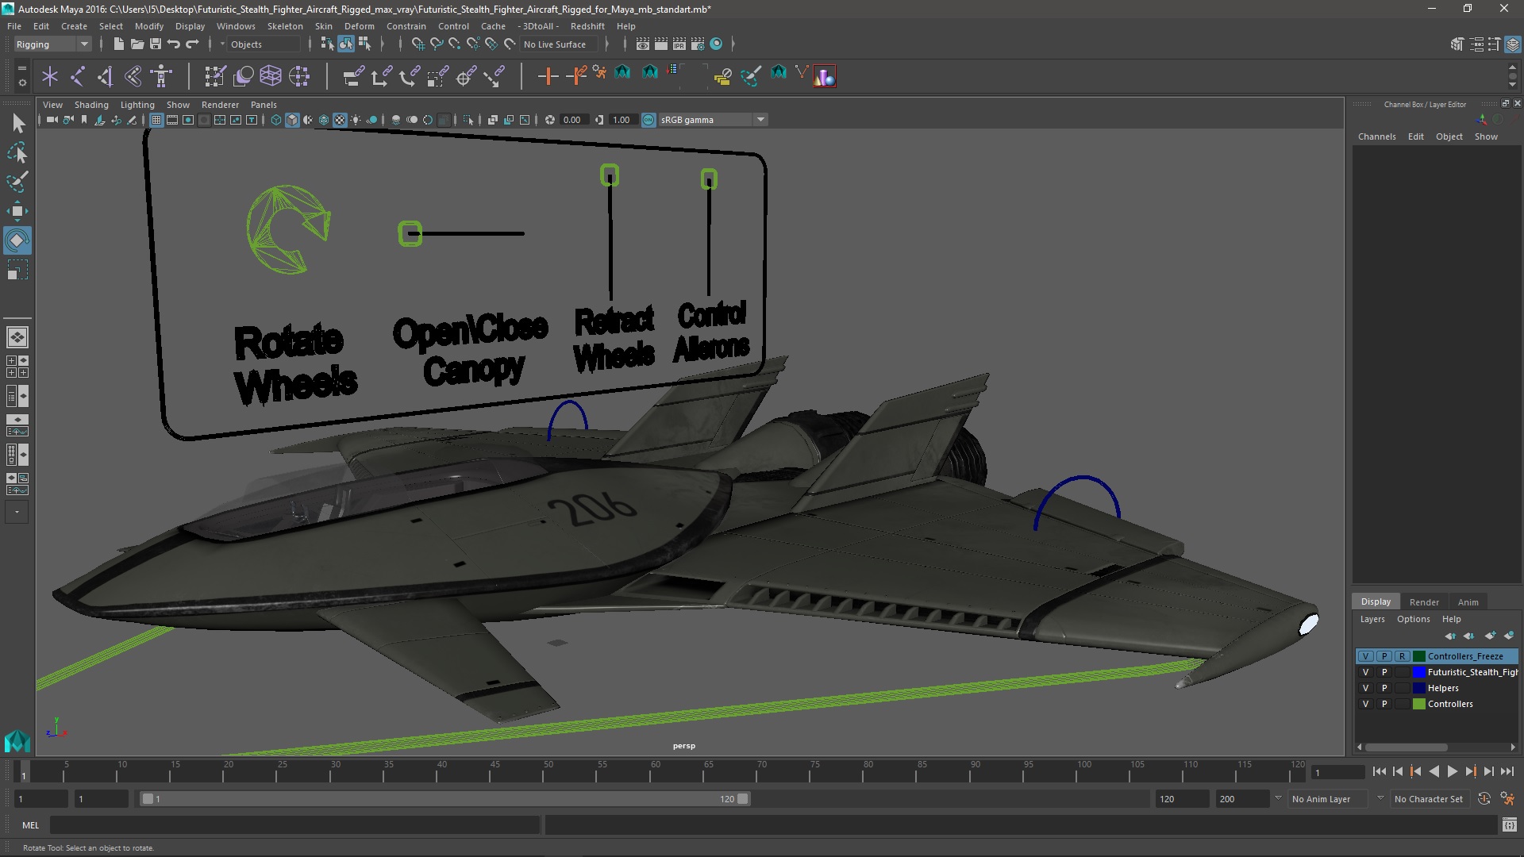Open the sRGB gamma view transform dropdown
This screenshot has height=857, width=1524.
tap(713, 120)
